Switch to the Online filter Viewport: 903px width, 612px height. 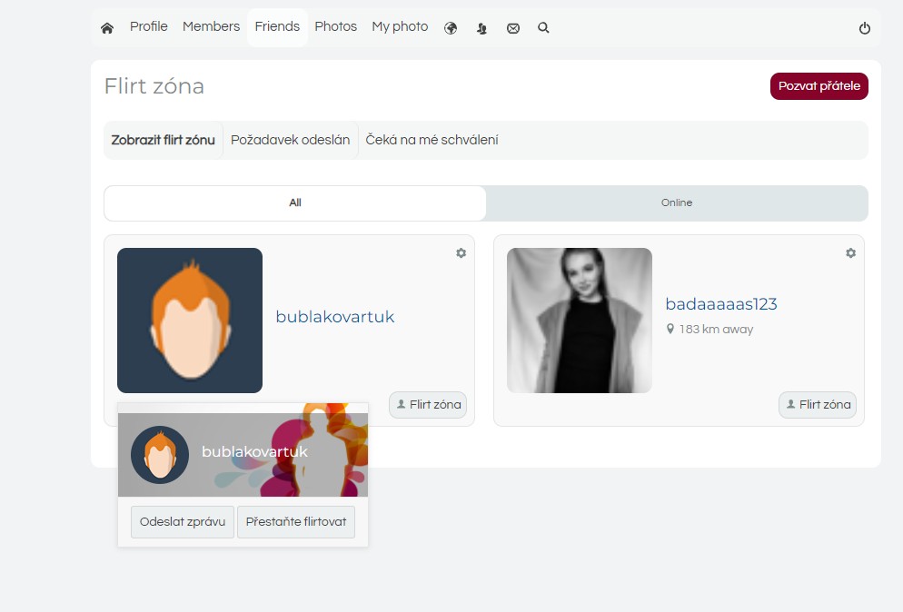[677, 203]
